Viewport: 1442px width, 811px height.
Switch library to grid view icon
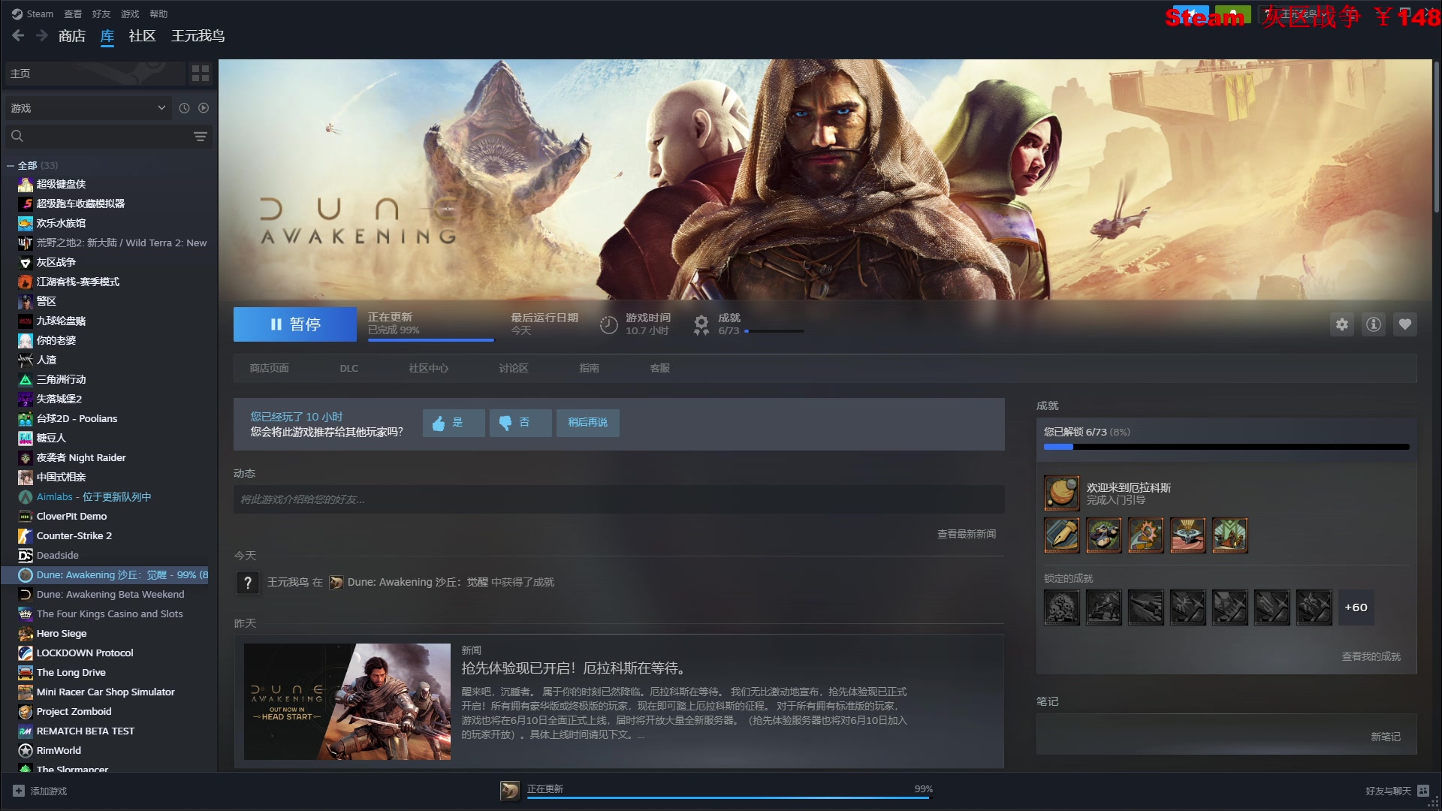(x=201, y=73)
